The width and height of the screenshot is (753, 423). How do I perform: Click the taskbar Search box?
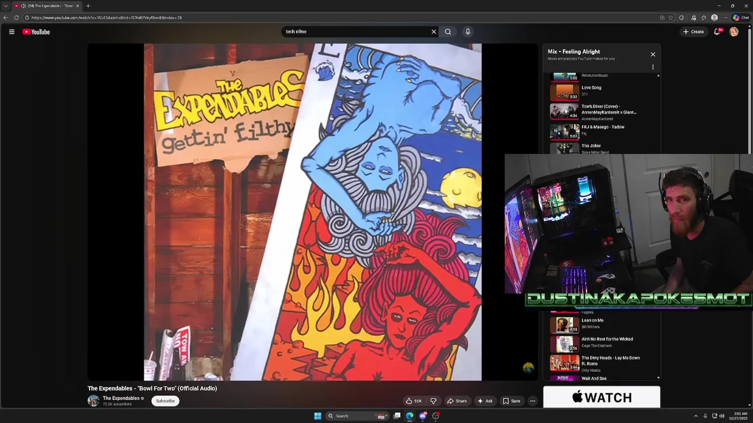pos(356,416)
